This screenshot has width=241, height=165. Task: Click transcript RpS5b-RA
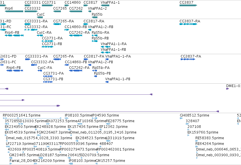(95, 35)
